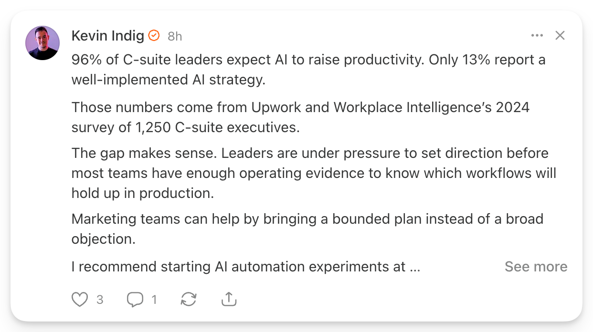This screenshot has height=332, width=593.
Task: Open Kevin Indig's profile from the name link
Action: tap(108, 35)
